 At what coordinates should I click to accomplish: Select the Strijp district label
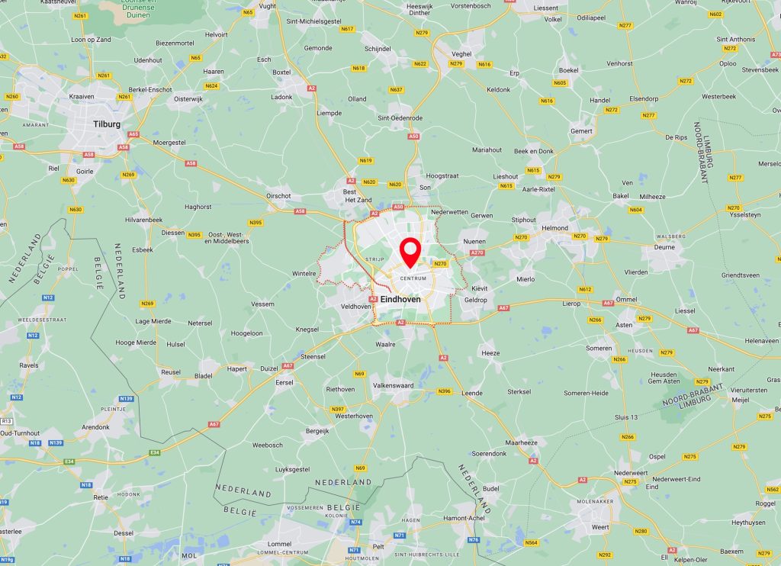point(374,259)
